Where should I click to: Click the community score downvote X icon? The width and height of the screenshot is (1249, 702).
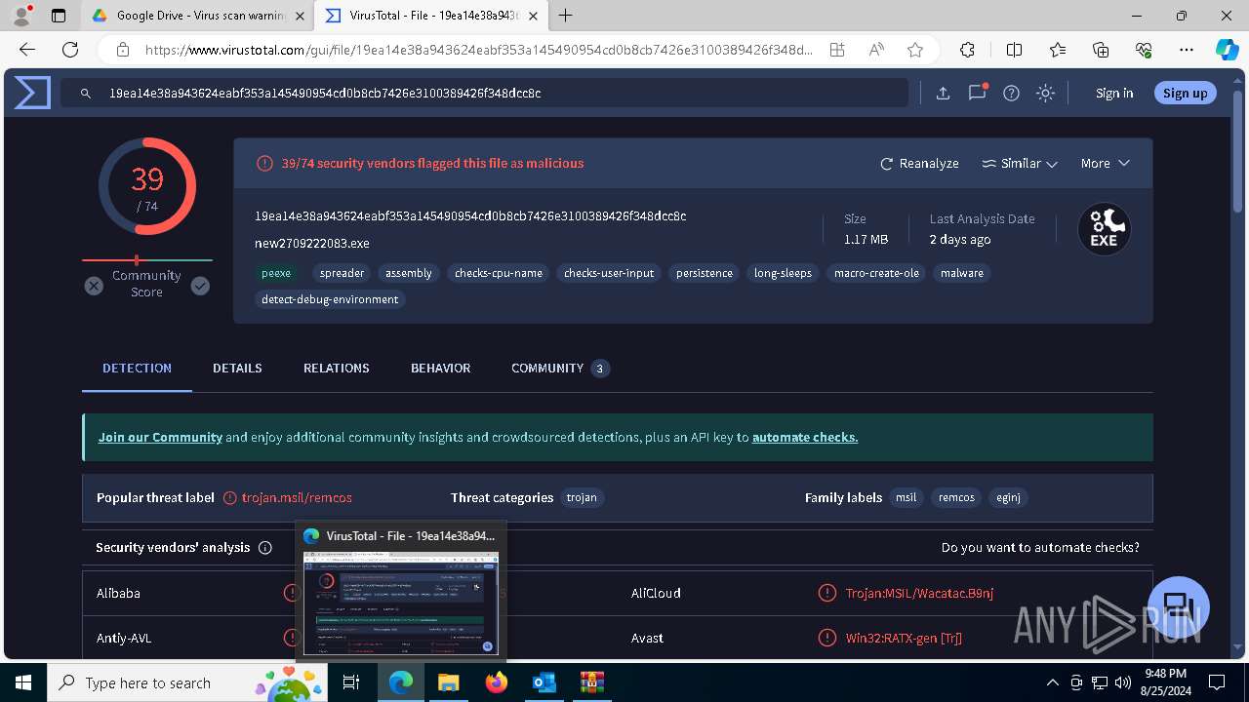94,286
